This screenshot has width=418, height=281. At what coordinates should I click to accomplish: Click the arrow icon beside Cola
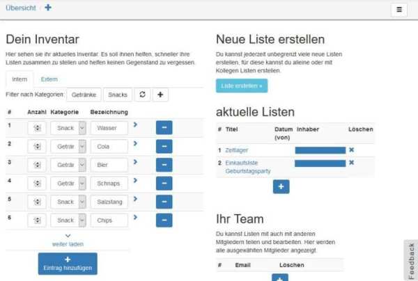(135, 143)
